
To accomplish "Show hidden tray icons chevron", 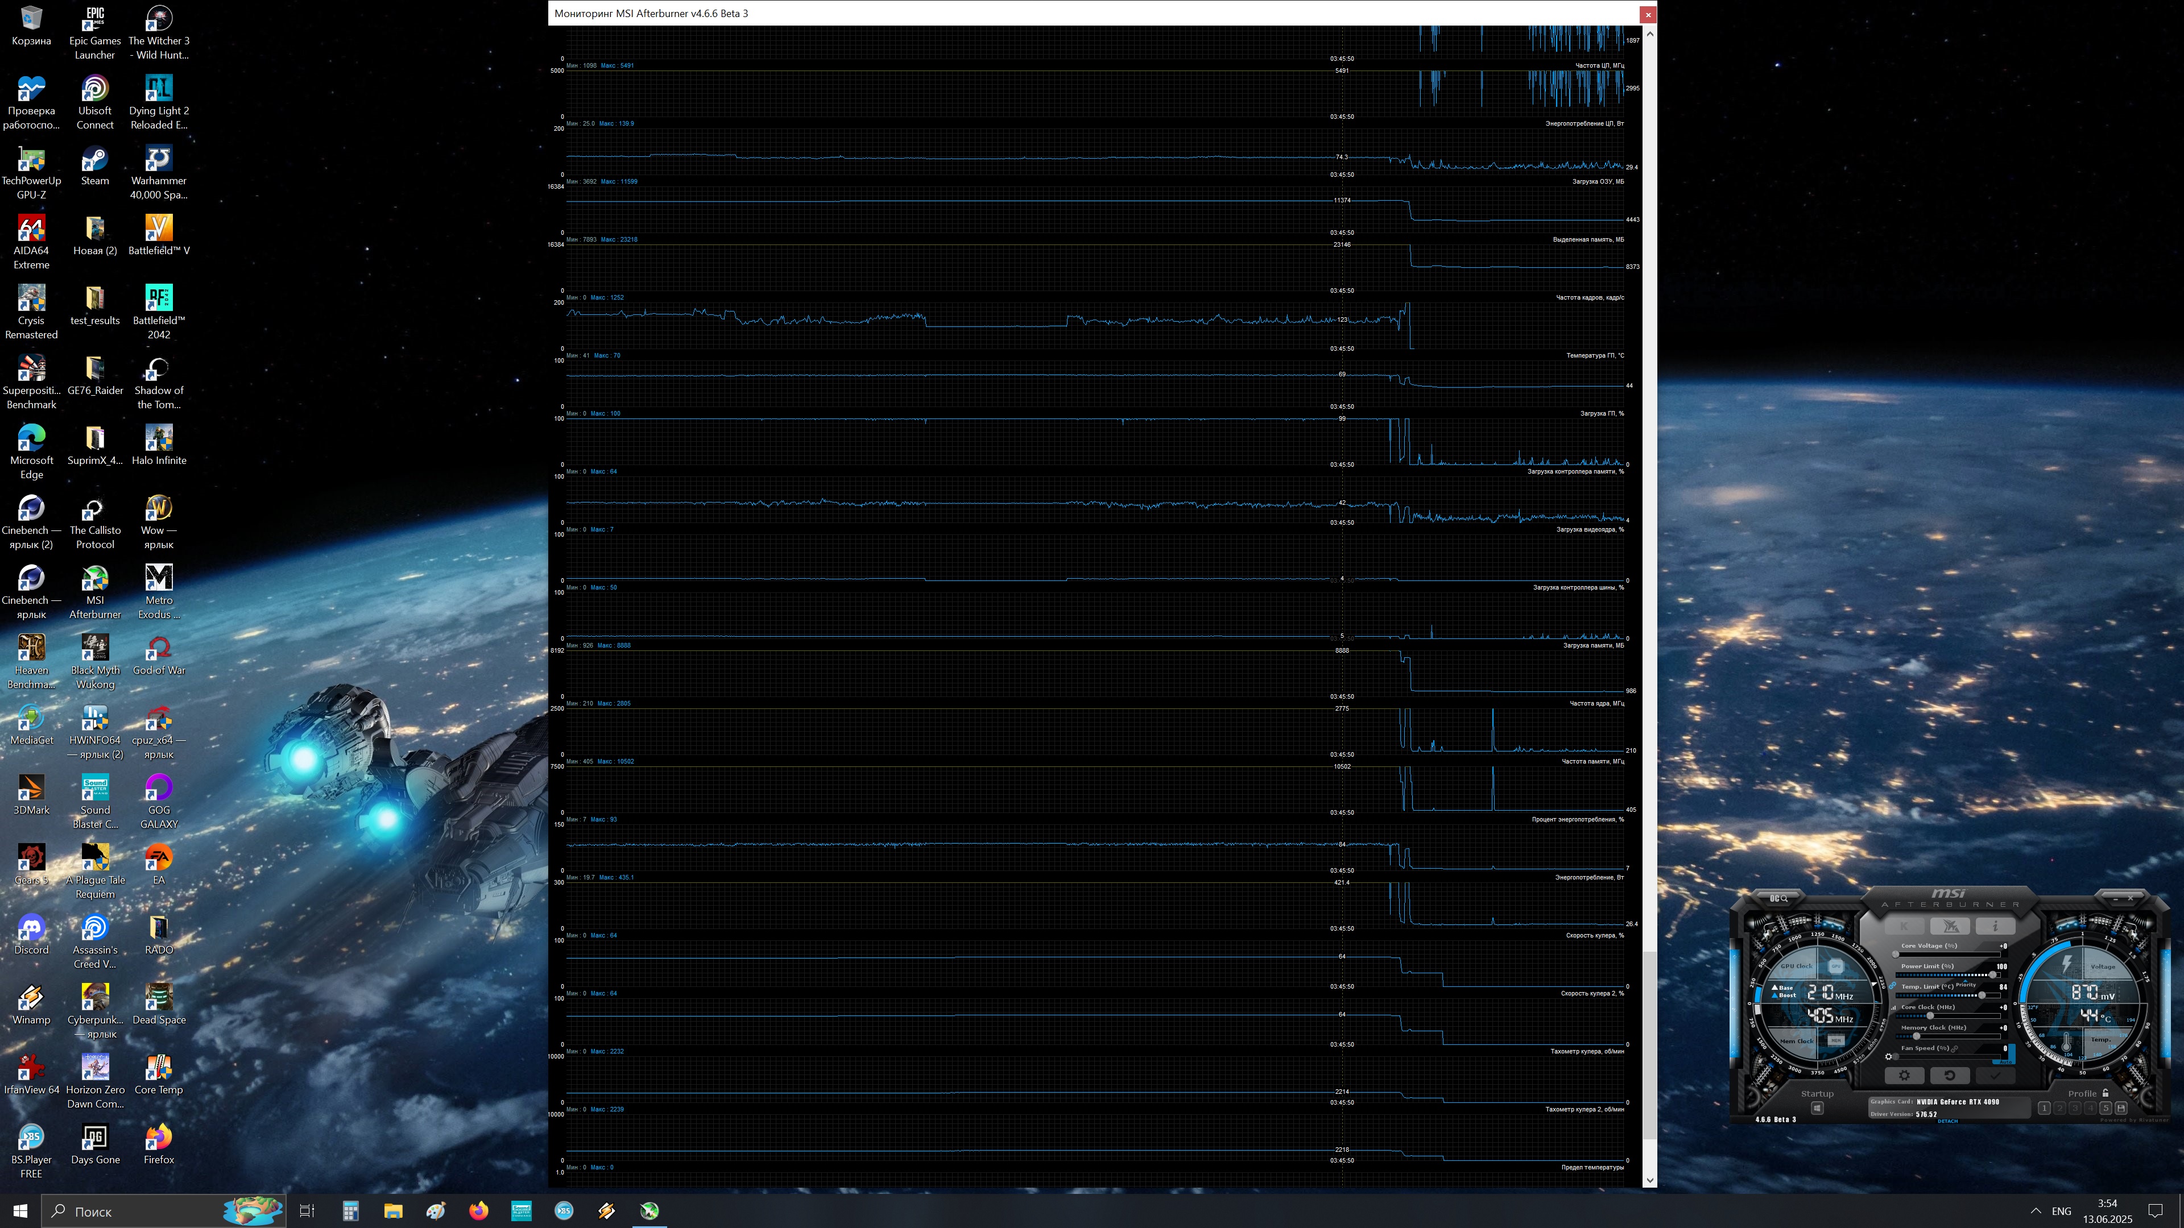I will click(2036, 1211).
